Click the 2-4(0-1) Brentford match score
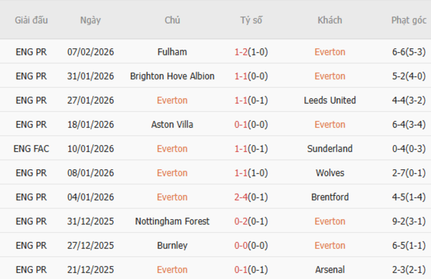 coord(251,197)
